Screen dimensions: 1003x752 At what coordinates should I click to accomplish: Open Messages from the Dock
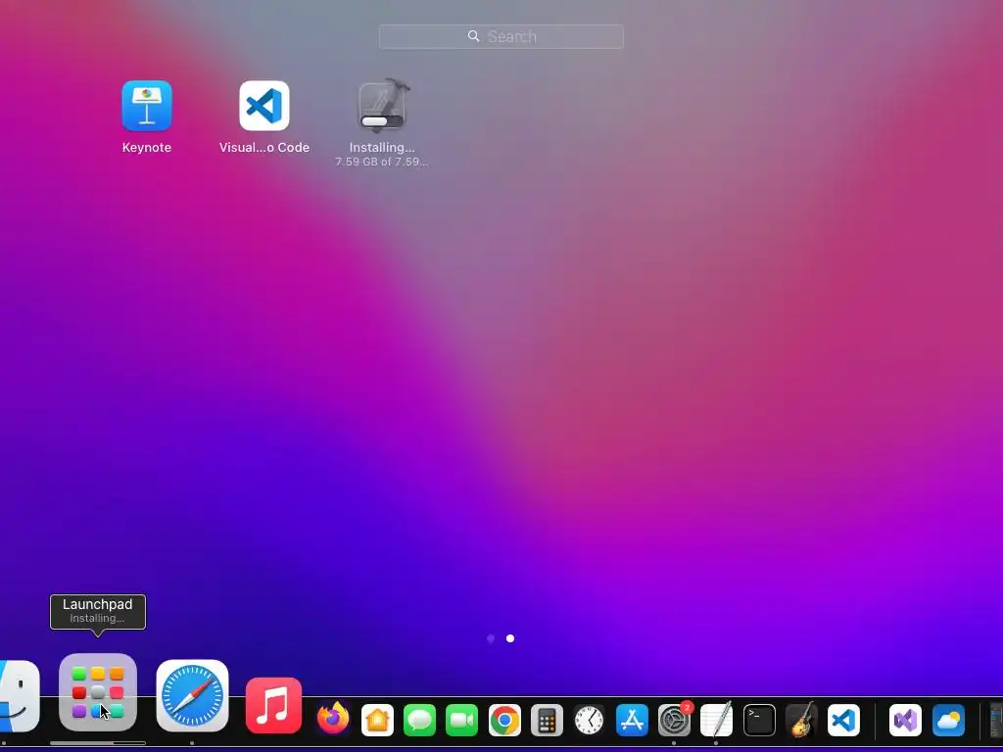[419, 720]
